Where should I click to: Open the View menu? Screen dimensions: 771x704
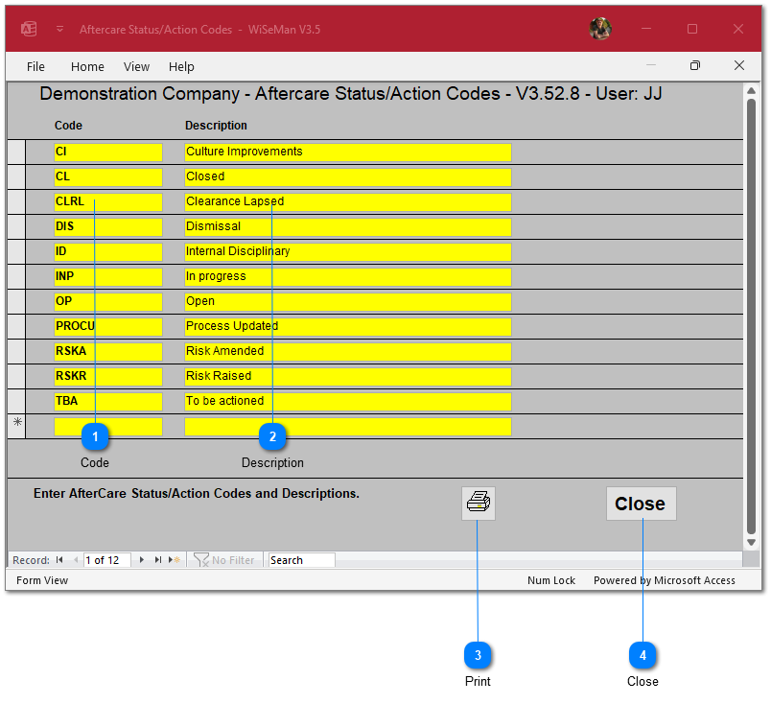pos(137,67)
